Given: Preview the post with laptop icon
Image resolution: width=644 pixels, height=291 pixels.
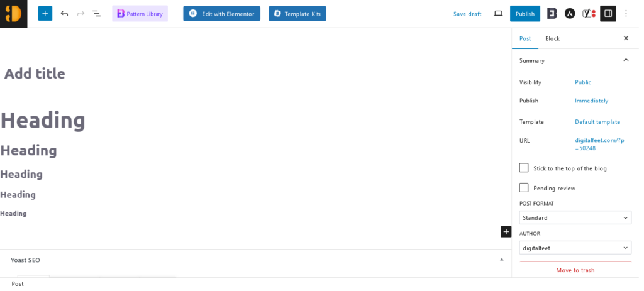Looking at the screenshot, I should (498, 14).
